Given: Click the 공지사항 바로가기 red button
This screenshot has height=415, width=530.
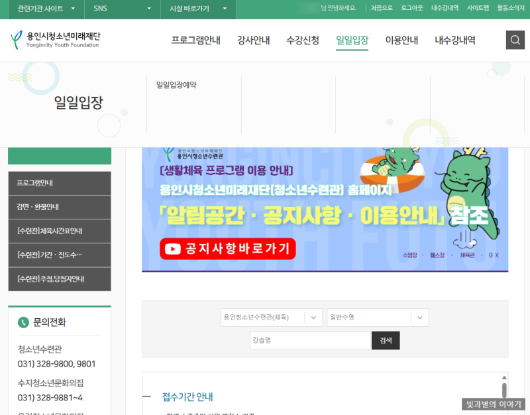Looking at the screenshot, I should 227,249.
